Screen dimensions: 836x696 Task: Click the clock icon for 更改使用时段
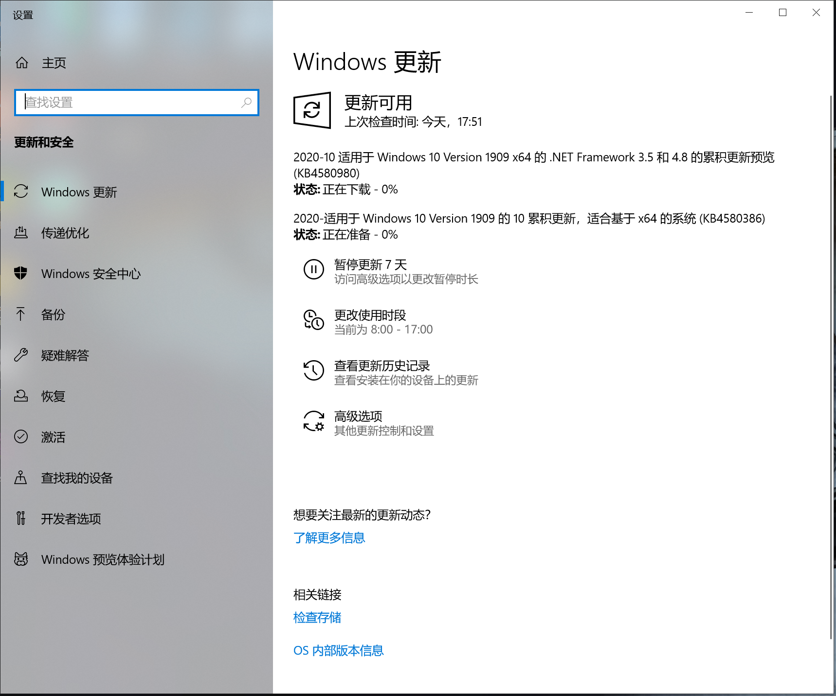314,320
